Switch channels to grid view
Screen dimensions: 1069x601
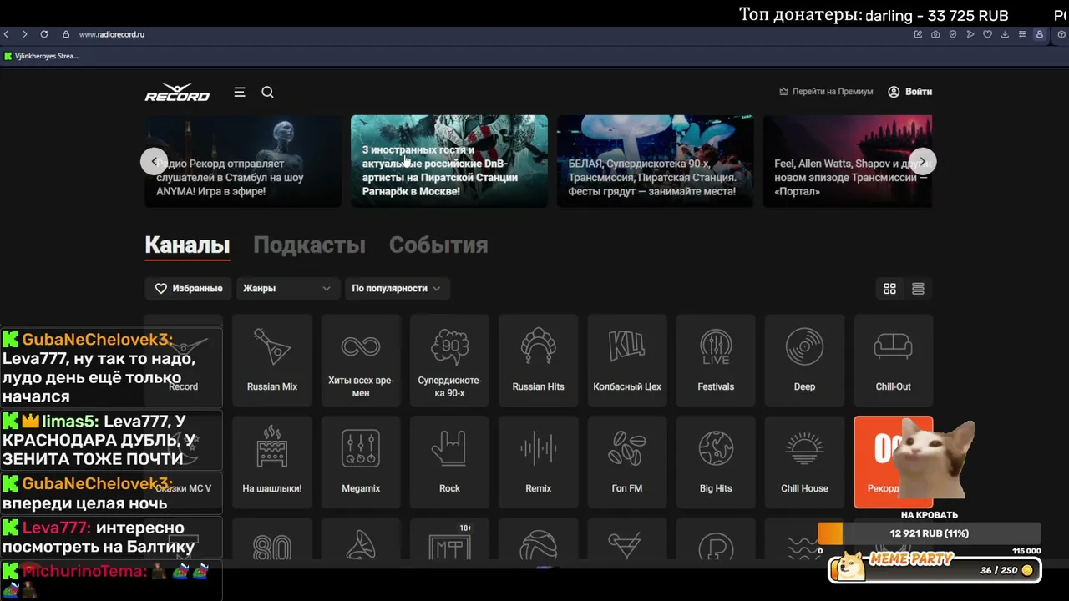pyautogui.click(x=889, y=288)
